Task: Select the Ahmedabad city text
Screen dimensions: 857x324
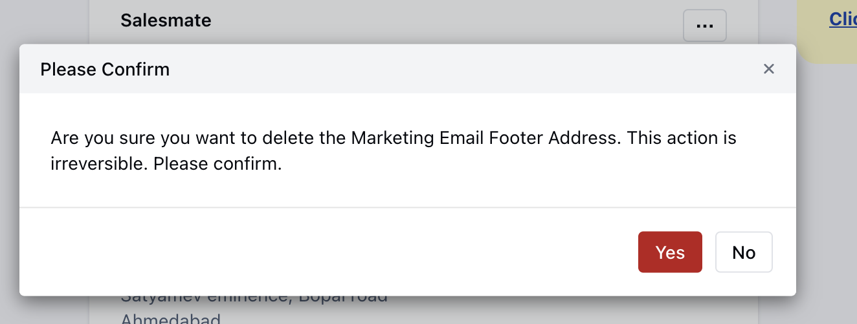Action: (170, 319)
